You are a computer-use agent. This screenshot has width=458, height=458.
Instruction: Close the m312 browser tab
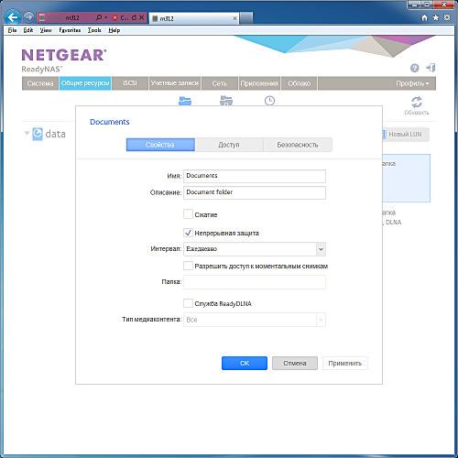tap(234, 18)
